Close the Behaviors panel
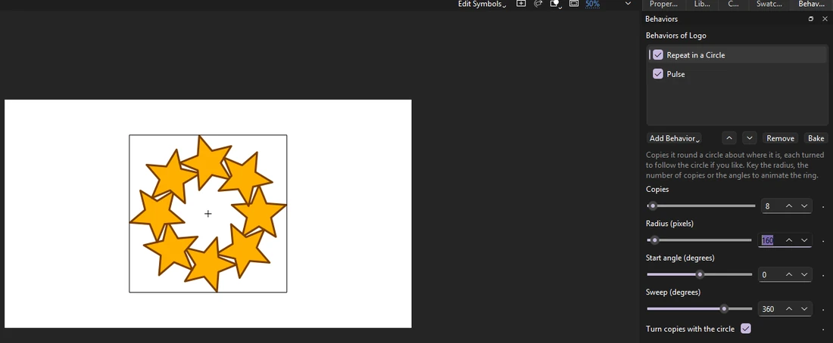This screenshot has width=833, height=343. pyautogui.click(x=825, y=19)
